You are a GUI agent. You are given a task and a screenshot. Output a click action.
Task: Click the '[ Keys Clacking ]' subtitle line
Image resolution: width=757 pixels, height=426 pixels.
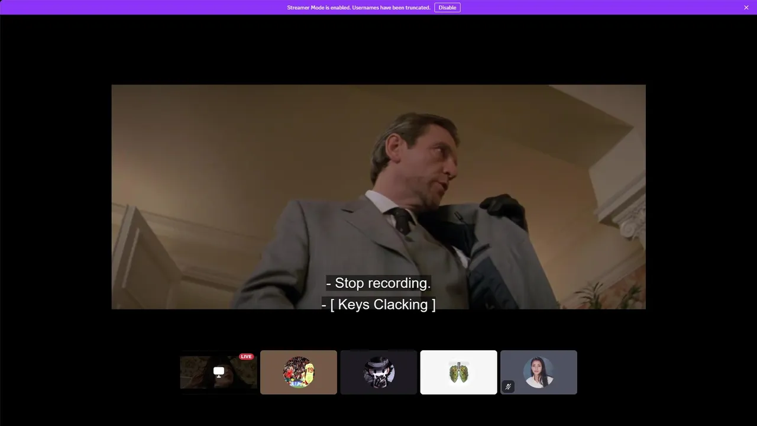pyautogui.click(x=378, y=305)
